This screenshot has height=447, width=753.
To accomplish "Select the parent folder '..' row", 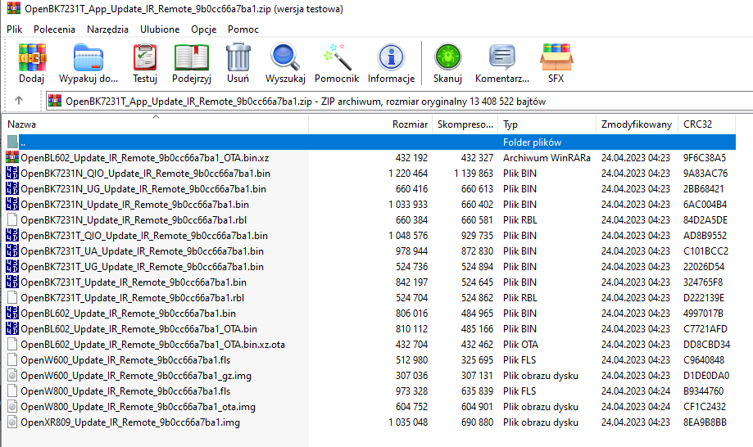I will click(x=370, y=142).
